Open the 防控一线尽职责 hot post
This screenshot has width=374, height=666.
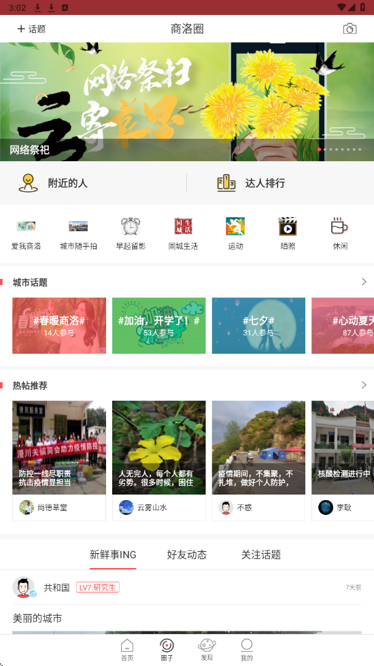[59, 448]
